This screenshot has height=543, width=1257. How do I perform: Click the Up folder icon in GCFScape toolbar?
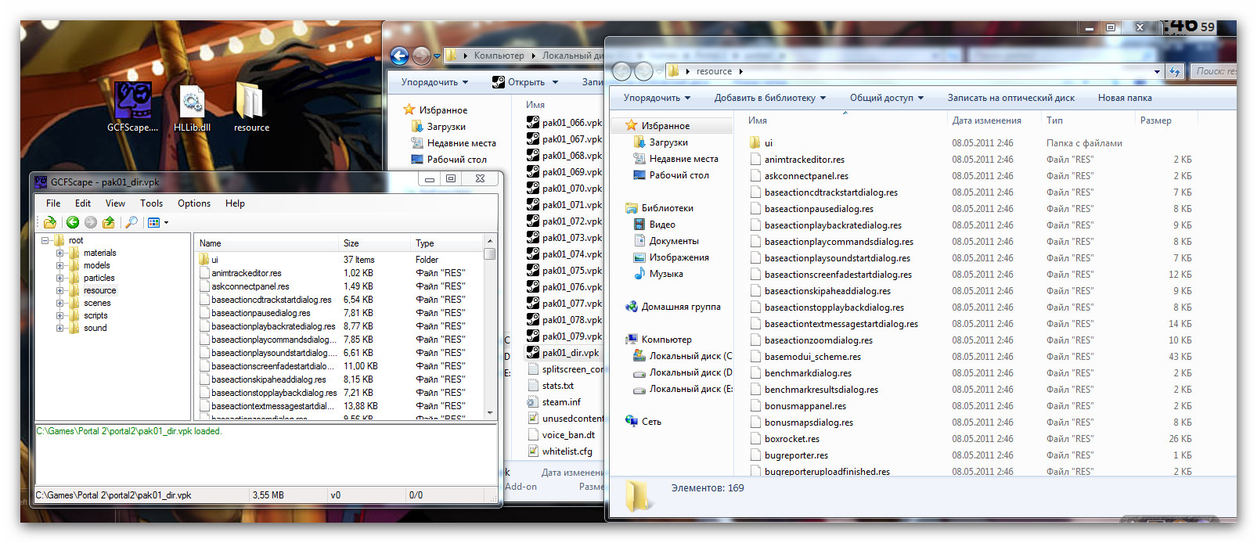(109, 223)
